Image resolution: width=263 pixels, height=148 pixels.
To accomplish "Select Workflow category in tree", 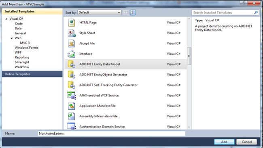I will click(x=22, y=67).
